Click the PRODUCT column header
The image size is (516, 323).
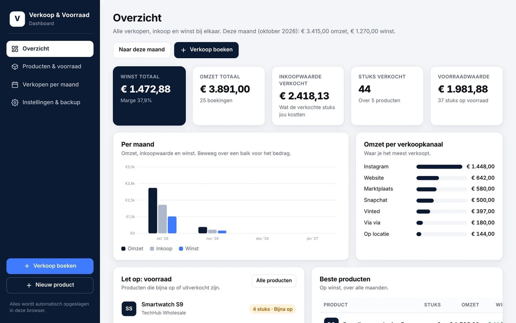[335, 305]
